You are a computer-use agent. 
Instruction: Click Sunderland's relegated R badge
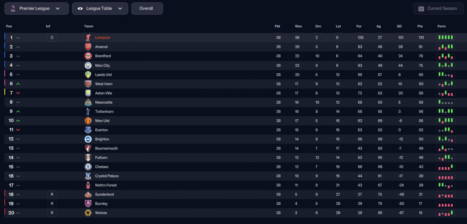[52, 194]
